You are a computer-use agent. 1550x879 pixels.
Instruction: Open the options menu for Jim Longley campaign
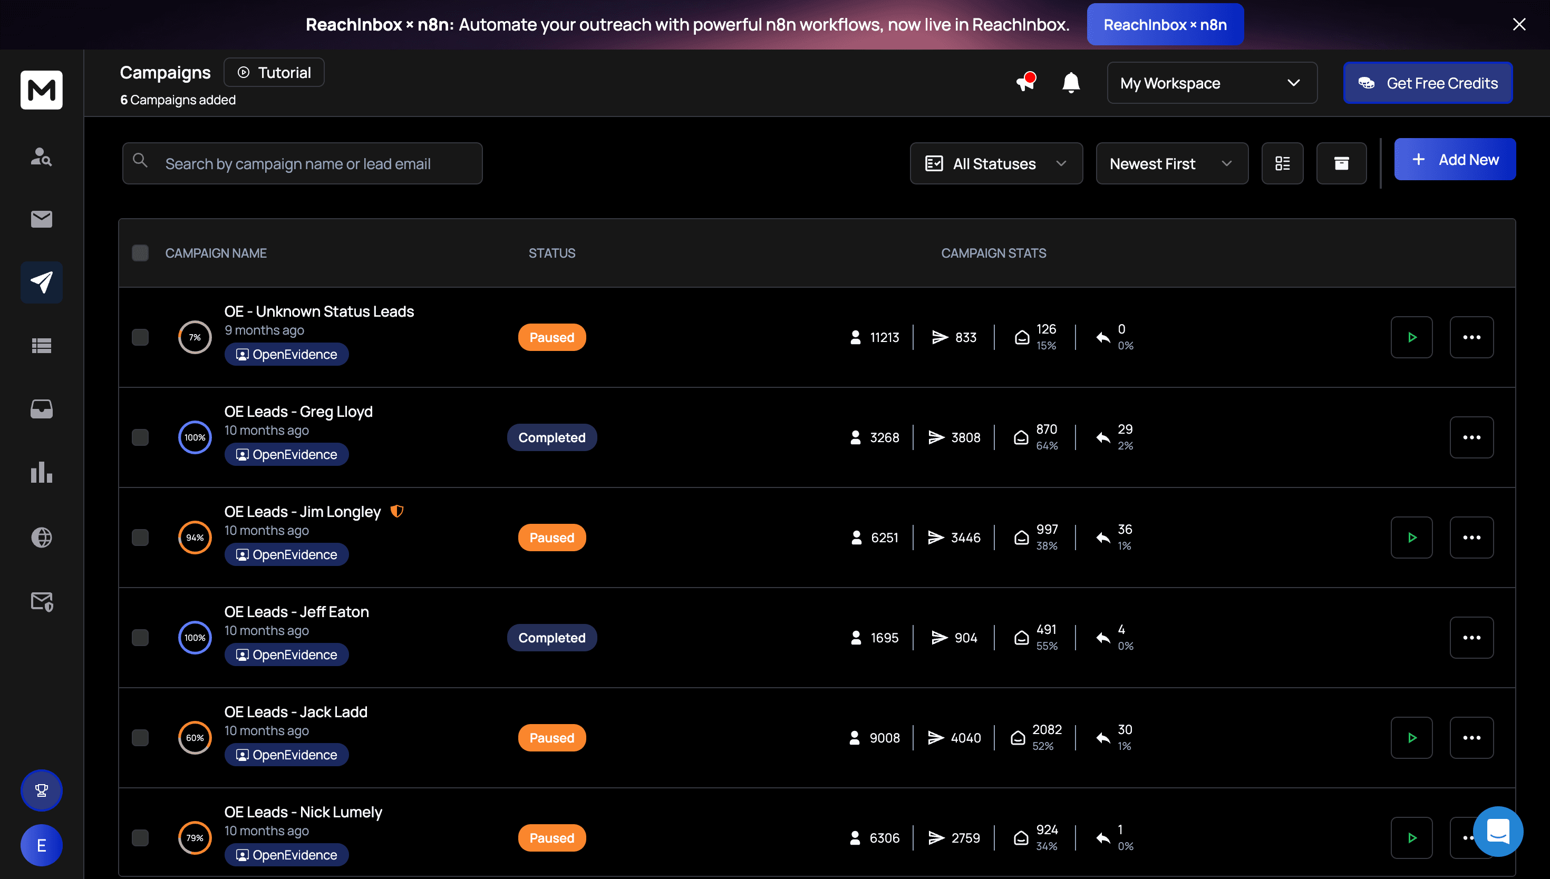(x=1471, y=538)
